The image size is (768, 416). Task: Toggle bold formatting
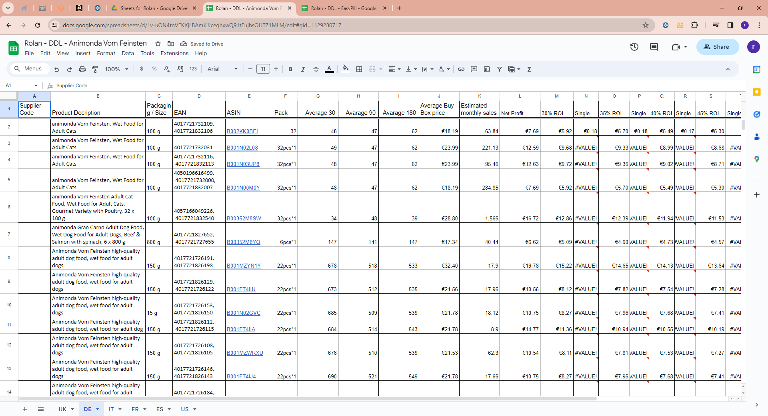[290, 69]
